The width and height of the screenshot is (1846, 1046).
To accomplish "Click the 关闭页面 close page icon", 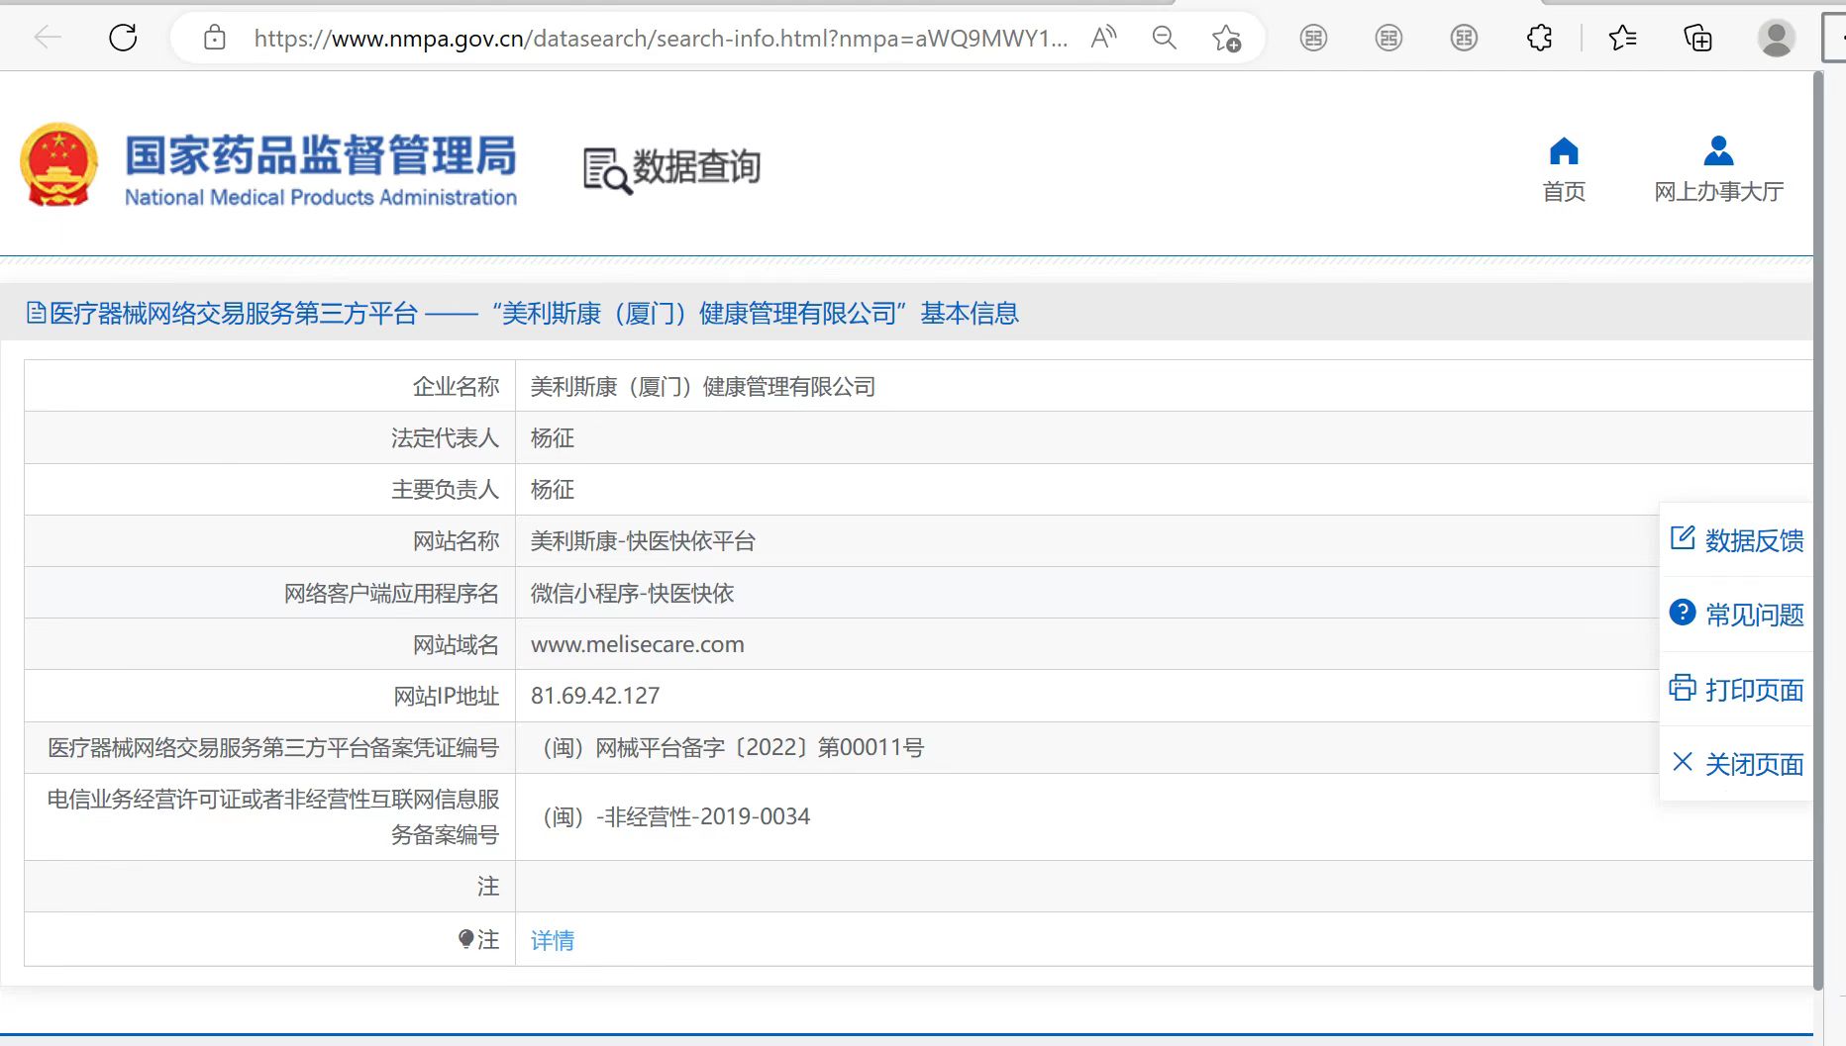I will (x=1683, y=763).
